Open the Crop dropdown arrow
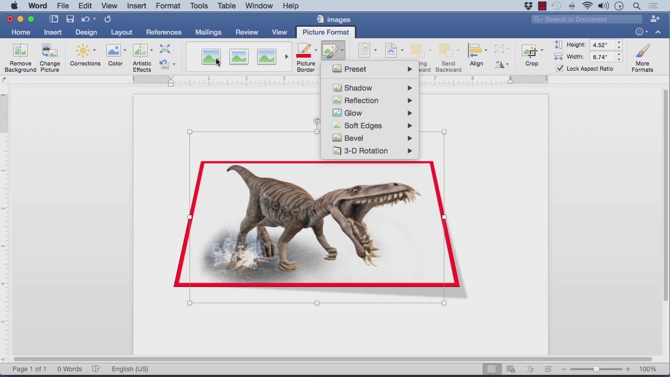Viewport: 670px width, 377px height. coord(542,51)
